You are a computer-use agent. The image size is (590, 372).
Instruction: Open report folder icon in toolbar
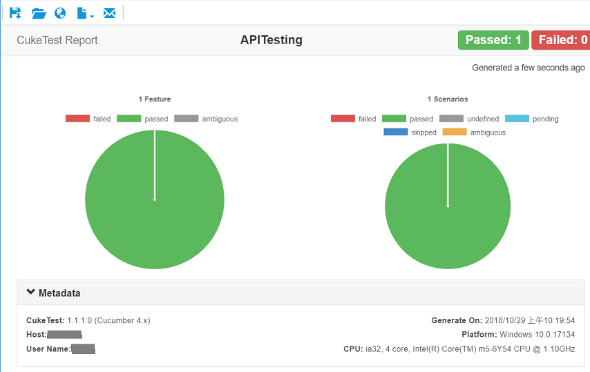[39, 14]
